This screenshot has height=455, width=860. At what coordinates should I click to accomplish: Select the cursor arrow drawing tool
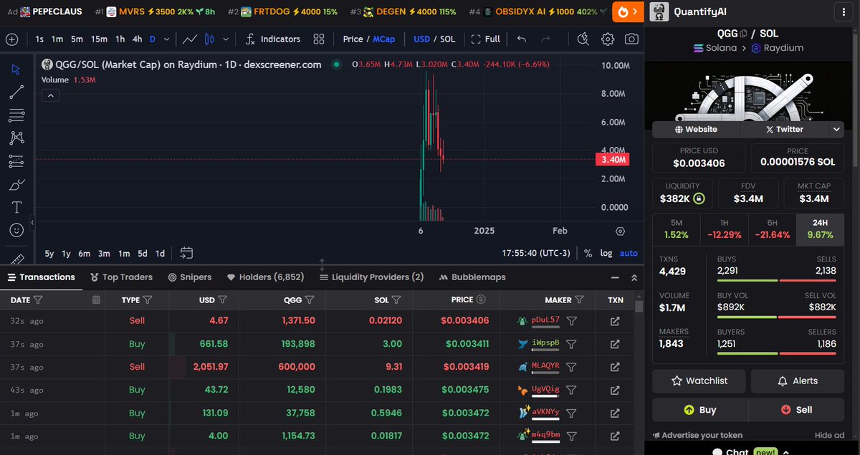coord(16,70)
